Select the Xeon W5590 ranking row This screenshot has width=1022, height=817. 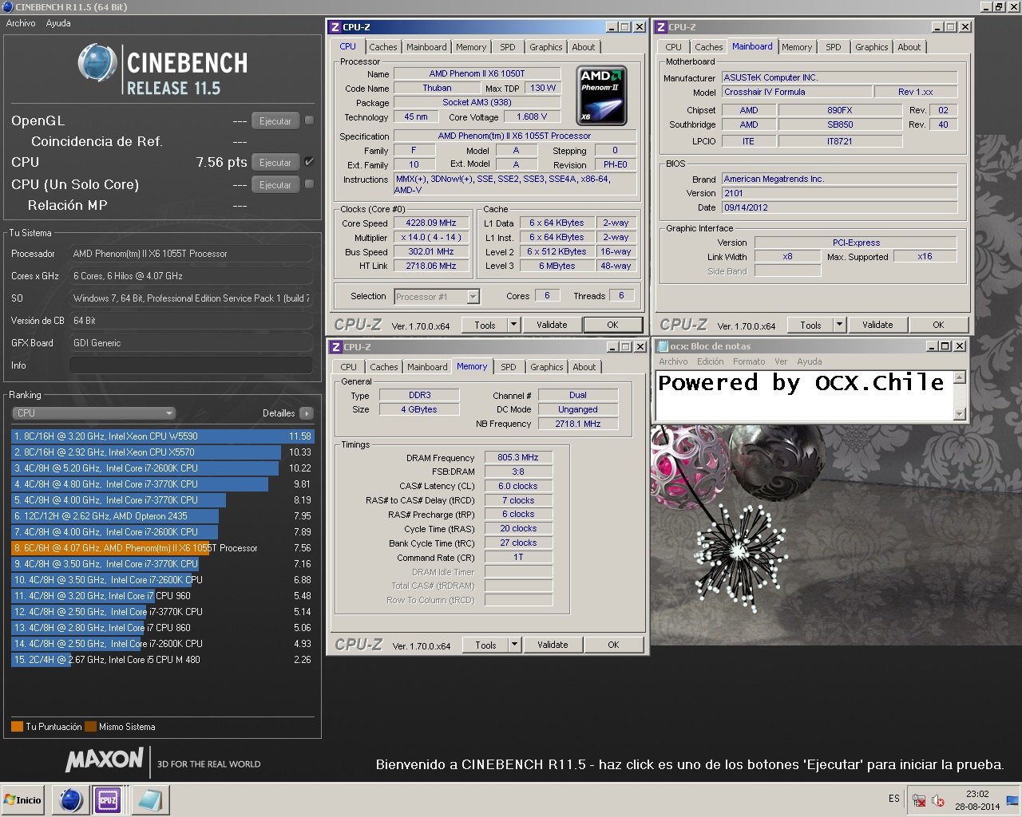pyautogui.click(x=163, y=436)
